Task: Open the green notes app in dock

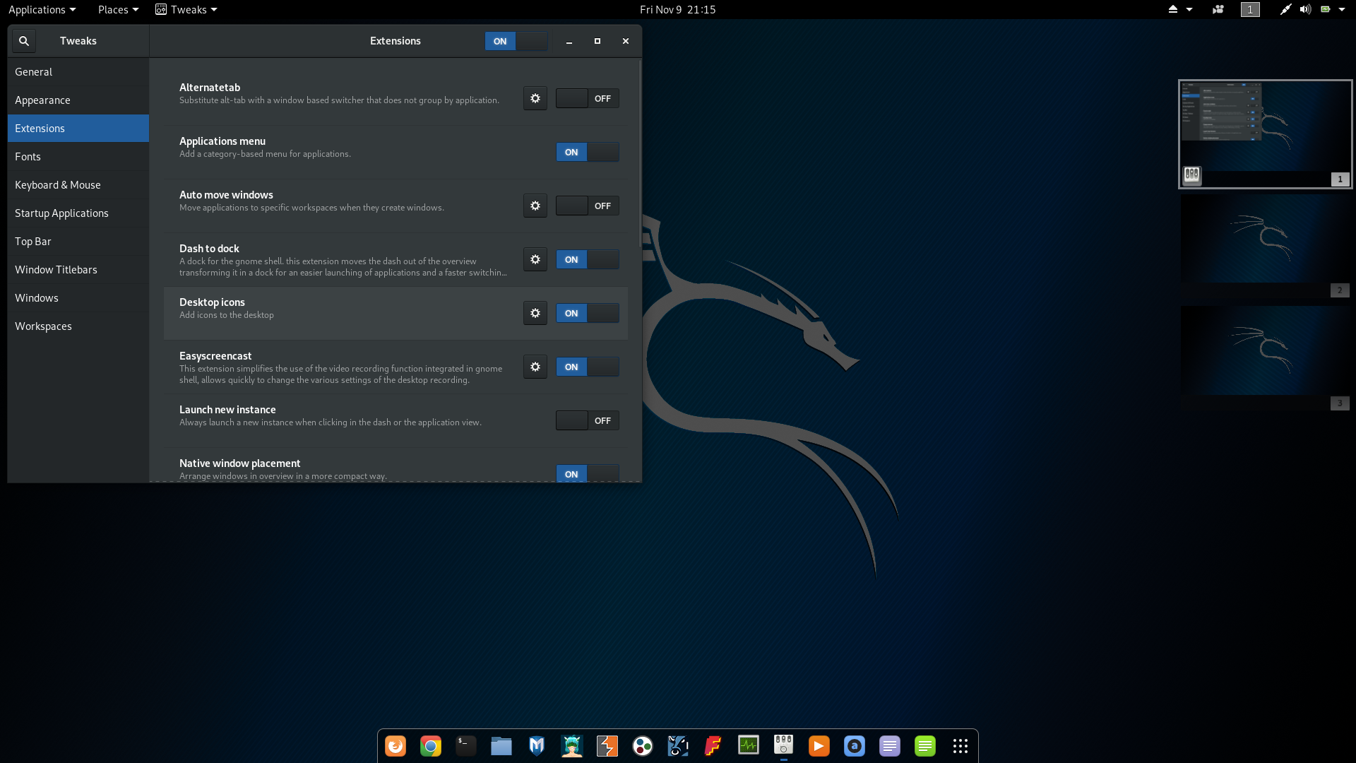Action: tap(925, 746)
